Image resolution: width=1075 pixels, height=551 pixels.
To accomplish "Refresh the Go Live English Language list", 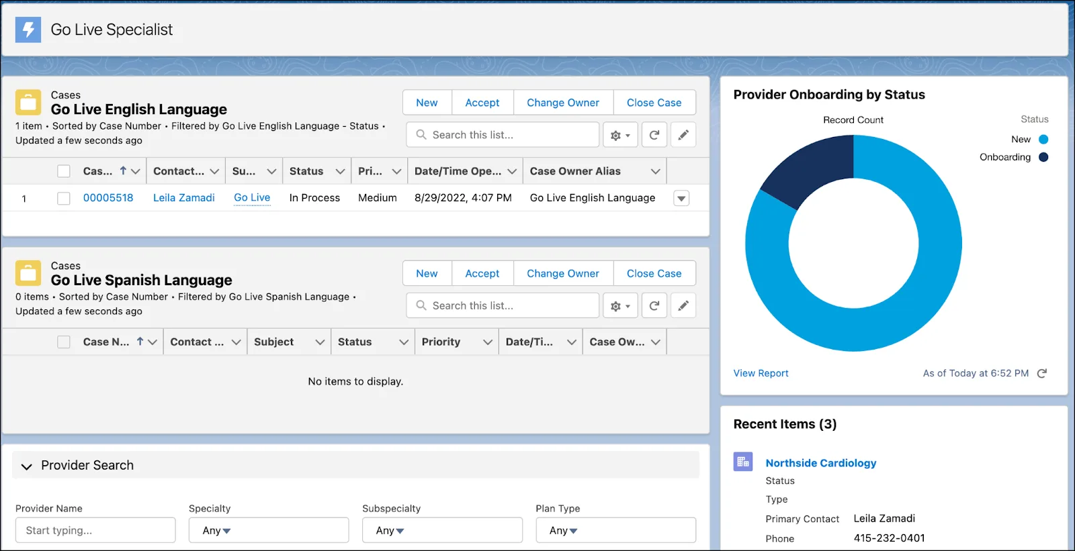I will pyautogui.click(x=654, y=135).
